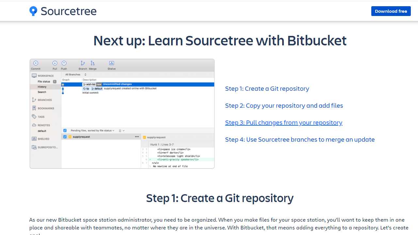
Task: Switch to the History view
Action: pos(42,87)
